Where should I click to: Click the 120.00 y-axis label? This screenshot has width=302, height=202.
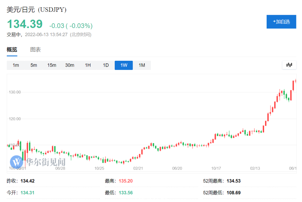click(x=15, y=119)
